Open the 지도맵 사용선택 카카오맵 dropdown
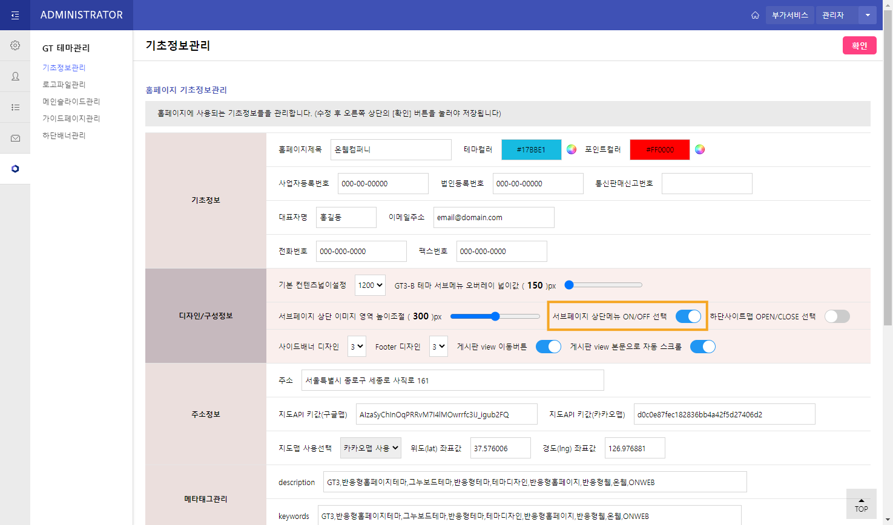Screen dimensions: 893x525 click(x=371, y=448)
